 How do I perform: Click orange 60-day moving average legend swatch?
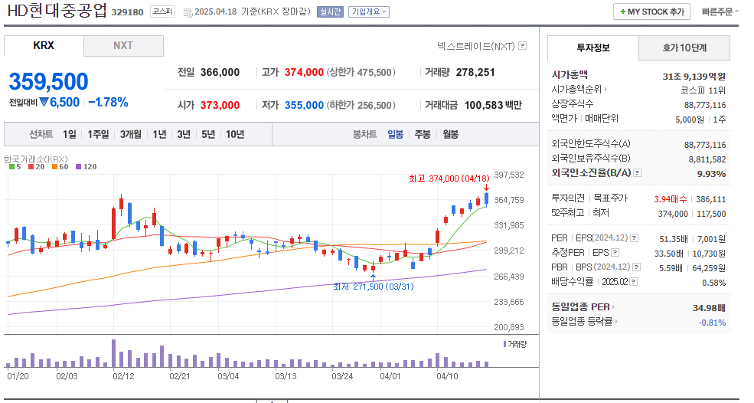point(54,167)
